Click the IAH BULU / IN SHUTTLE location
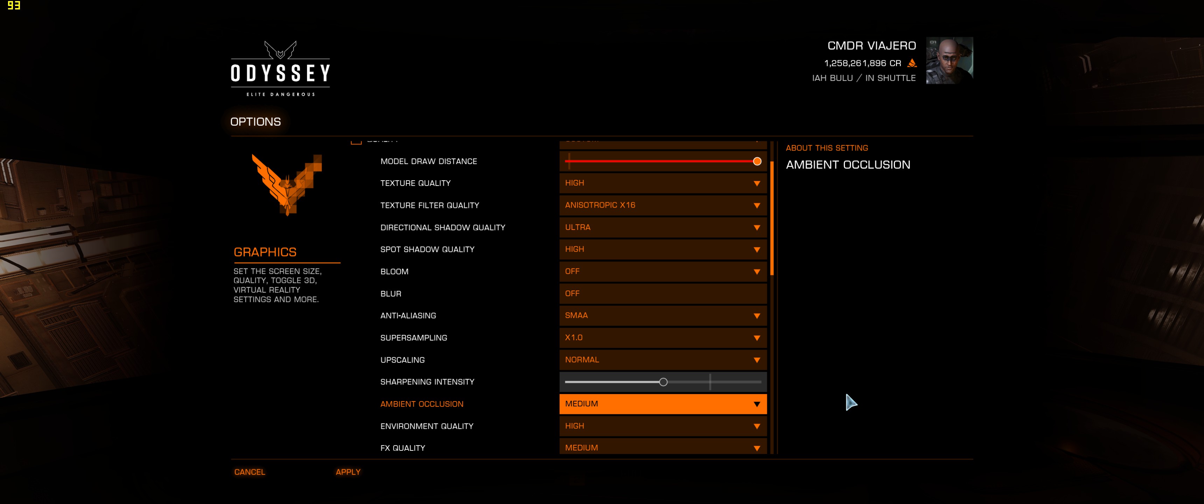The height and width of the screenshot is (504, 1204). tap(864, 78)
